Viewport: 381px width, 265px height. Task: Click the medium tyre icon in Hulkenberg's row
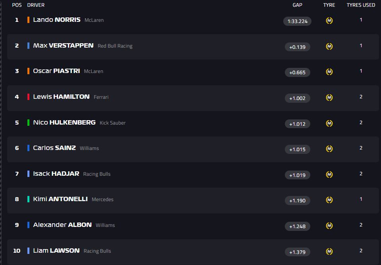329,123
